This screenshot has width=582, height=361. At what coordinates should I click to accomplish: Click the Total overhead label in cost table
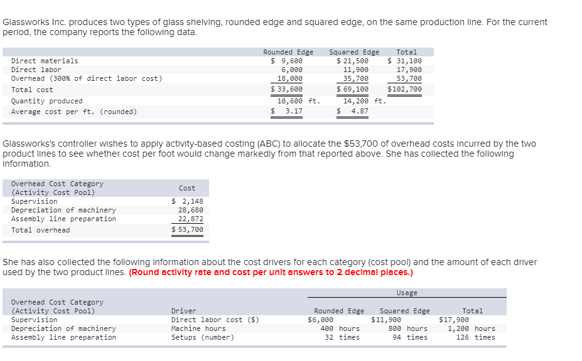41,230
